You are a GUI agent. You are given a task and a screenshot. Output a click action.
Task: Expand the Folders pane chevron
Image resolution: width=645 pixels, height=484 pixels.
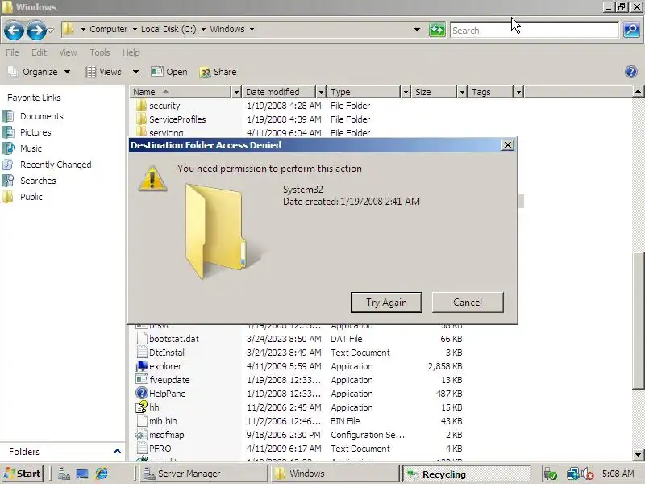[117, 452]
